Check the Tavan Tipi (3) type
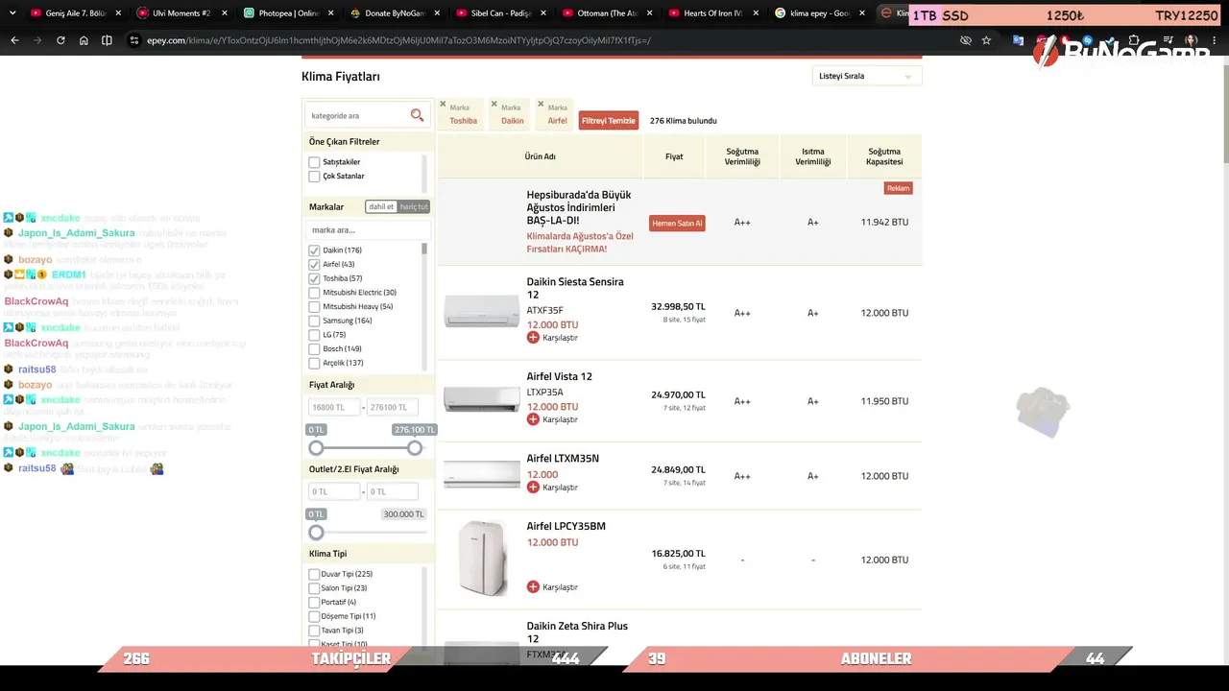The height and width of the screenshot is (691, 1229). pos(314,631)
